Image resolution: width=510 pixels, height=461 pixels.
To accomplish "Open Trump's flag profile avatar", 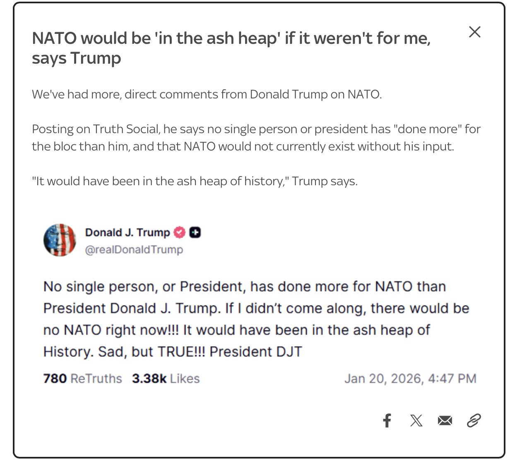I will [x=60, y=240].
